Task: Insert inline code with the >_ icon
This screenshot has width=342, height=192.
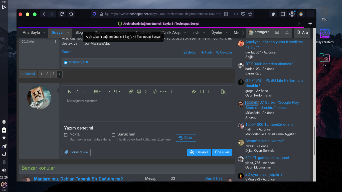Action: point(147,91)
